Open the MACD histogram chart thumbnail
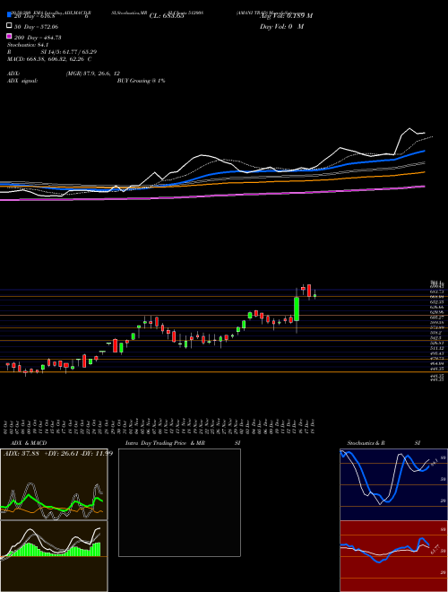The width and height of the screenshot is (448, 592). pos(54,556)
